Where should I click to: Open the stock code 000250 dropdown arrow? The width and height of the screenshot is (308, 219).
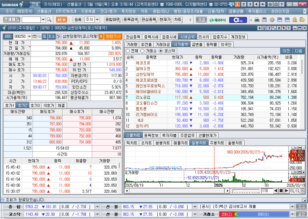pos(29,36)
